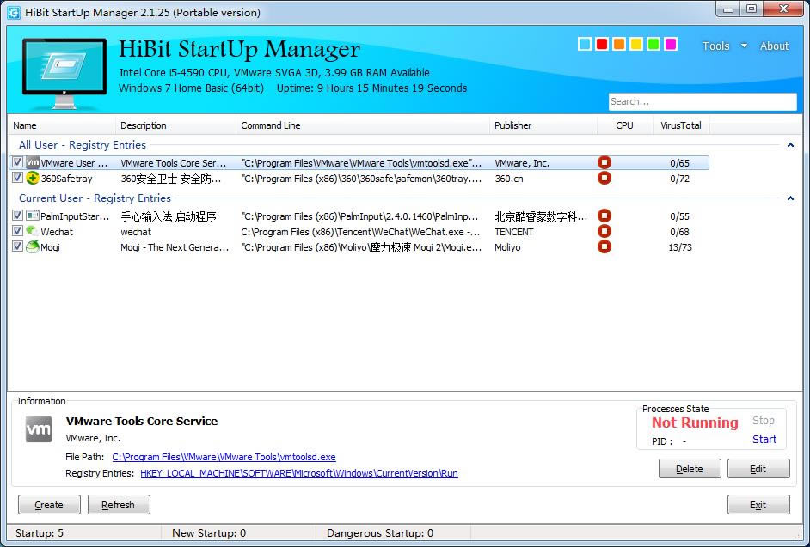Click the VMware logo in Information panel
Viewport: 810px width, 547px height.
point(39,429)
